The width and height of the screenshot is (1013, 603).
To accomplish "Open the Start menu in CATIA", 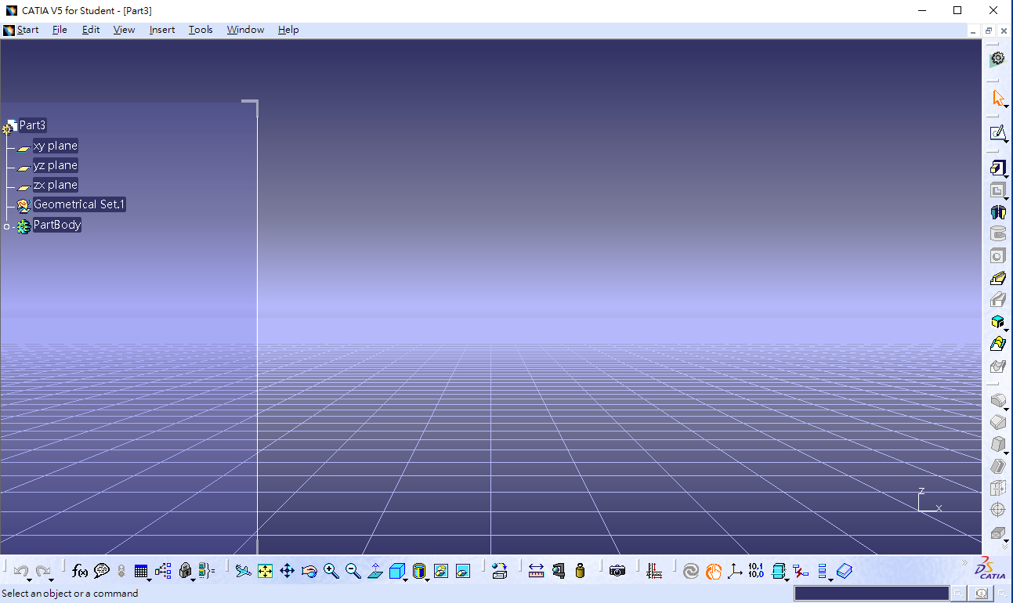I will (27, 30).
